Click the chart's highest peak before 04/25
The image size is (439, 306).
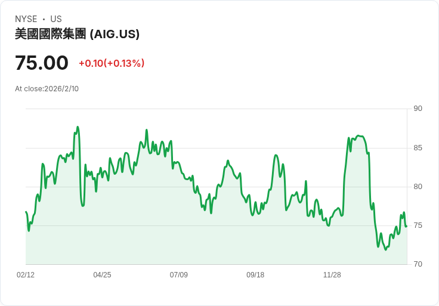(x=78, y=127)
